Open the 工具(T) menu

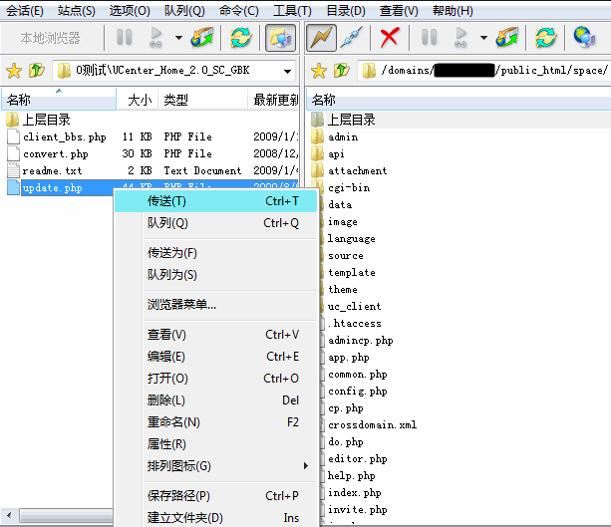point(291,11)
